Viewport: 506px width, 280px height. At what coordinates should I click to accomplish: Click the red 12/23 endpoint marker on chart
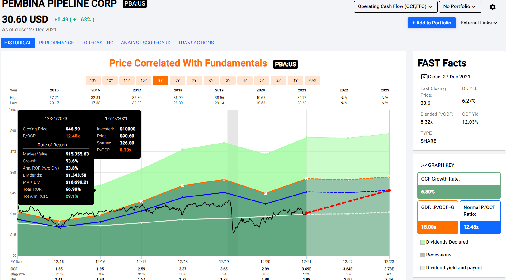[389, 190]
